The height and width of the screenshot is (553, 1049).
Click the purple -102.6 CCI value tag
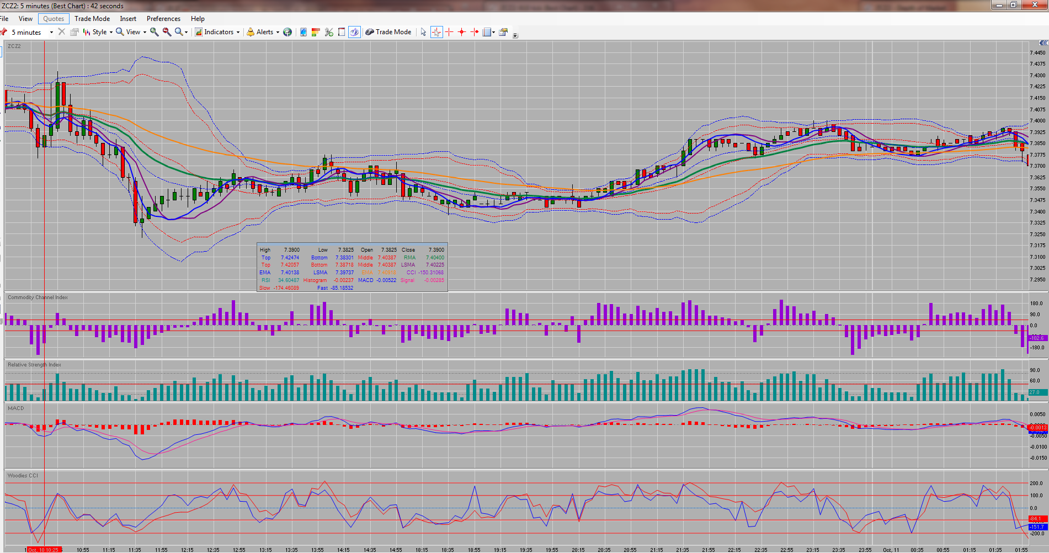(x=1037, y=338)
